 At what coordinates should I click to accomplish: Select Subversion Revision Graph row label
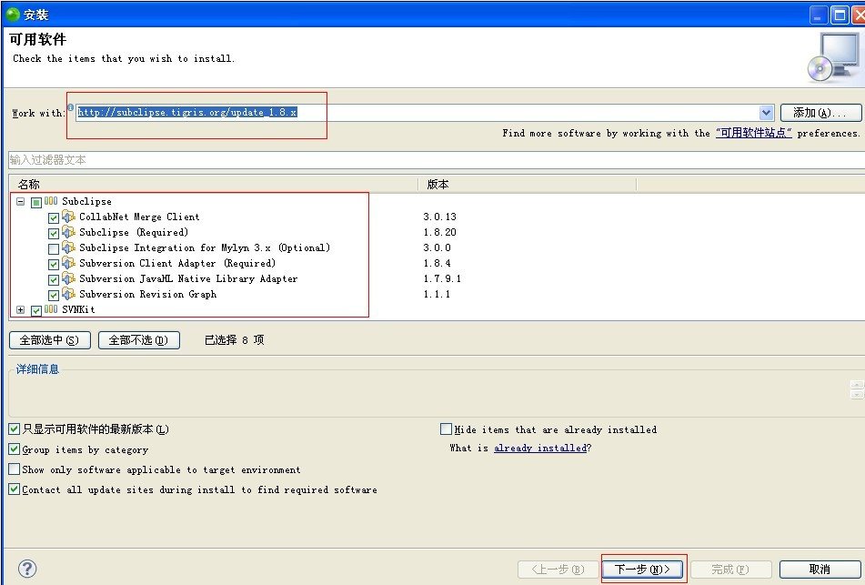pos(148,294)
